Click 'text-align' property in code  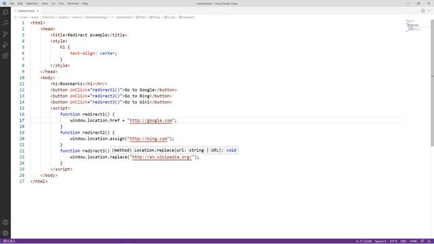[83, 53]
